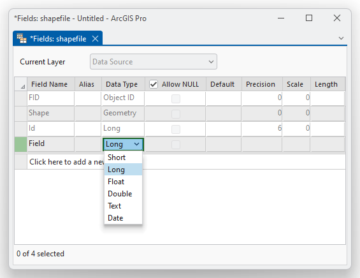The image size is (360, 278).
Task: Toggle the Allow NULL header checkbox
Action: pos(154,84)
